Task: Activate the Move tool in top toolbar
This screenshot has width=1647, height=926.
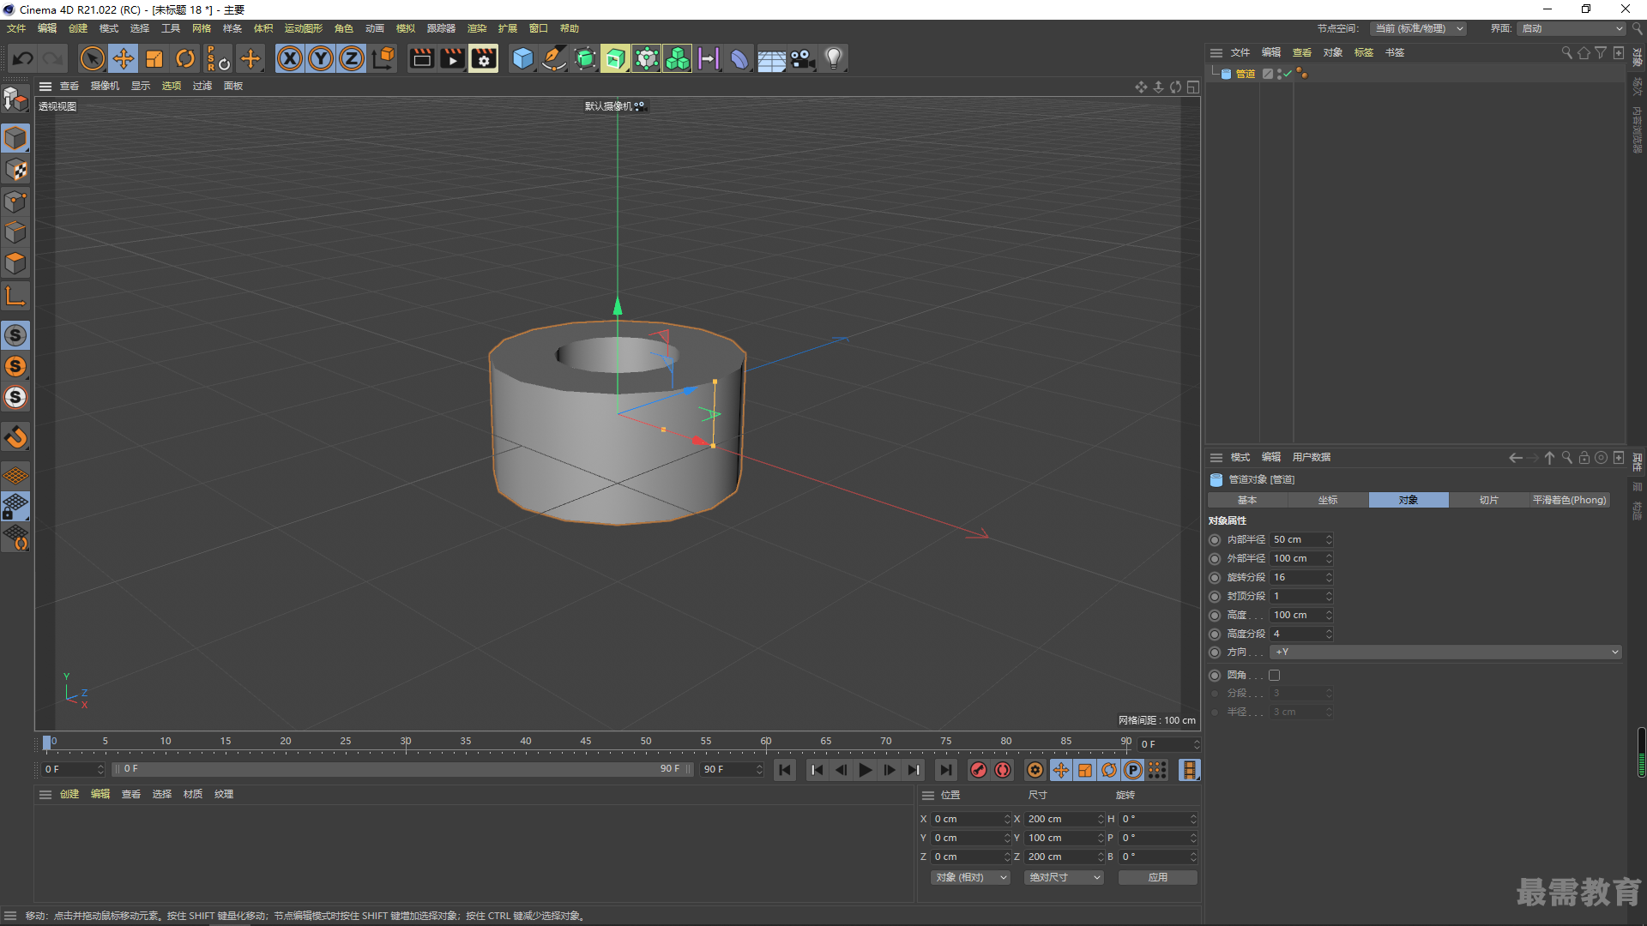Action: tap(124, 58)
